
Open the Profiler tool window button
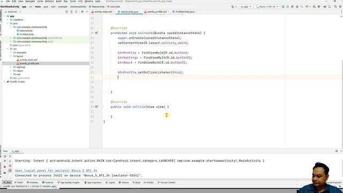[x=148, y=182]
